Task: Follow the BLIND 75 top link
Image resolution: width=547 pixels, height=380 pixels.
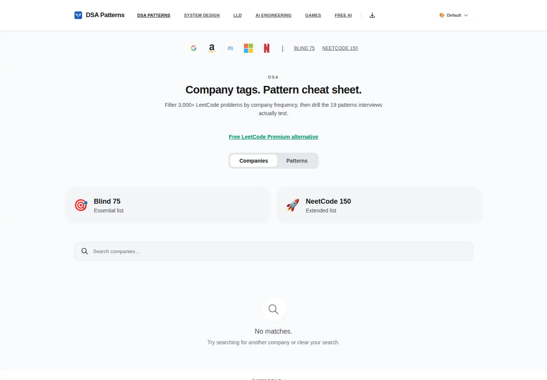Action: coord(304,48)
